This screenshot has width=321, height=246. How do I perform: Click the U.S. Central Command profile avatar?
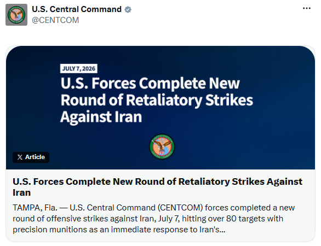click(16, 15)
